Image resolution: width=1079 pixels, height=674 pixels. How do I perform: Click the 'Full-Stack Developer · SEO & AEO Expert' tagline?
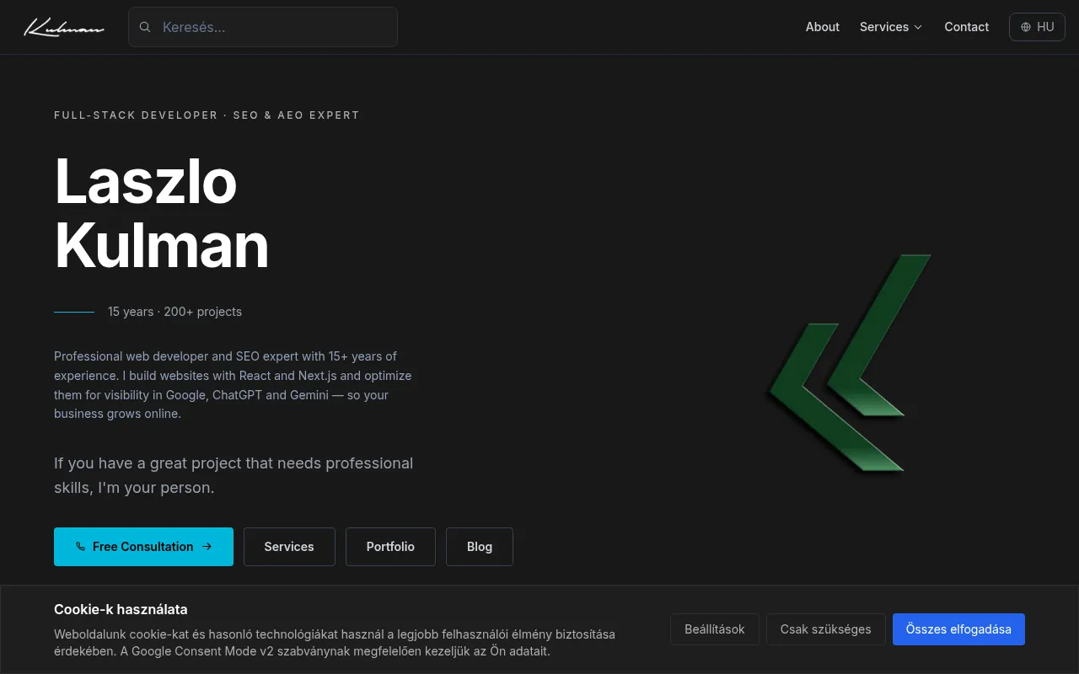tap(207, 115)
